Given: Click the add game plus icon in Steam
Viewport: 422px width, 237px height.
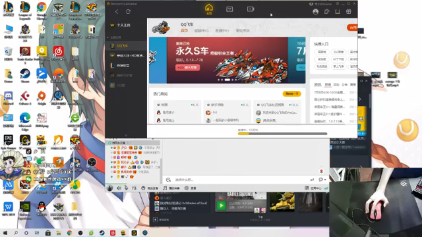Looking at the screenshot, I should (155, 220).
